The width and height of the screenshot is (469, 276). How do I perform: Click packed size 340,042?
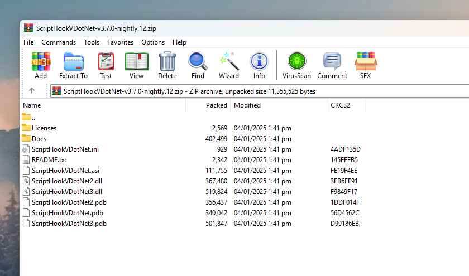(216, 212)
